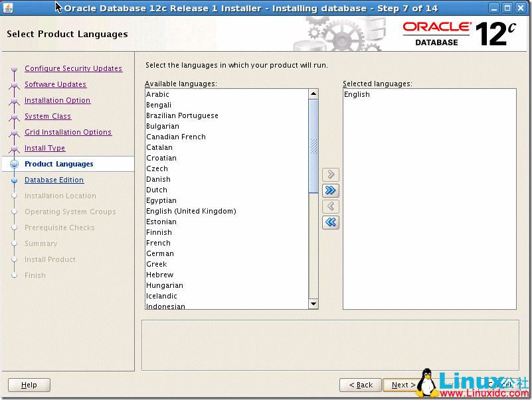Open the System Class step
This screenshot has height=400, width=532.
(47, 116)
